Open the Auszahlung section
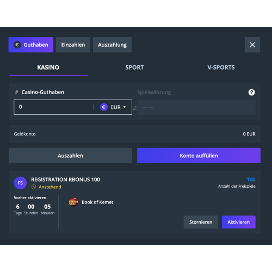272x272 pixels. (x=112, y=45)
